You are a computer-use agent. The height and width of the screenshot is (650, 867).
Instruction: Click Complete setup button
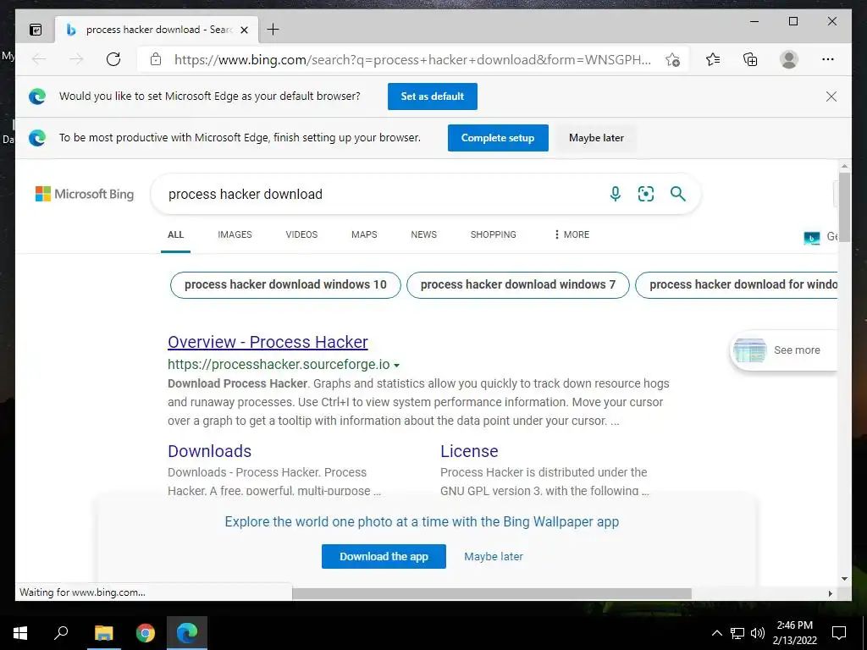click(498, 138)
